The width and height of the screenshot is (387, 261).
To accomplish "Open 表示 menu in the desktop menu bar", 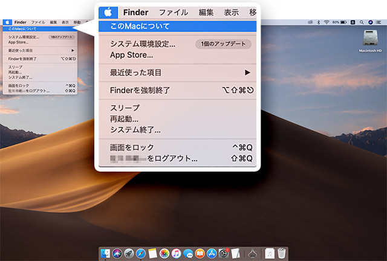I will point(65,22).
